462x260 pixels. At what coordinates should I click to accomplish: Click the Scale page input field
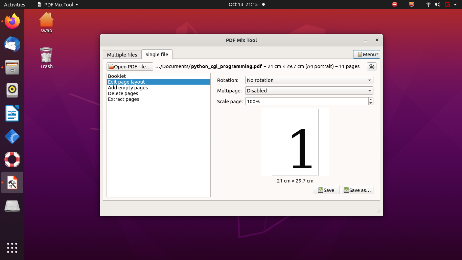(x=306, y=101)
